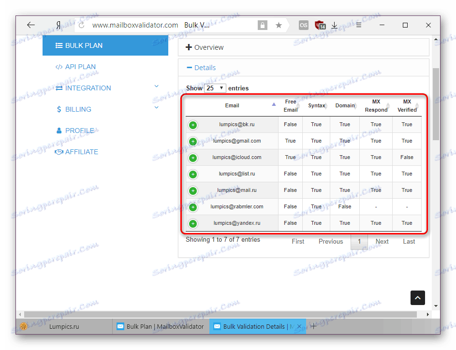Expand row details for lumpics@list.ru

click(x=193, y=175)
